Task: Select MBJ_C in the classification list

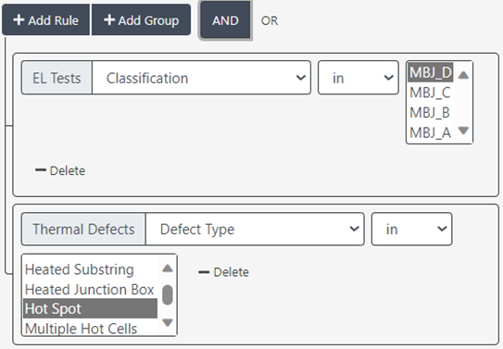Action: point(430,93)
